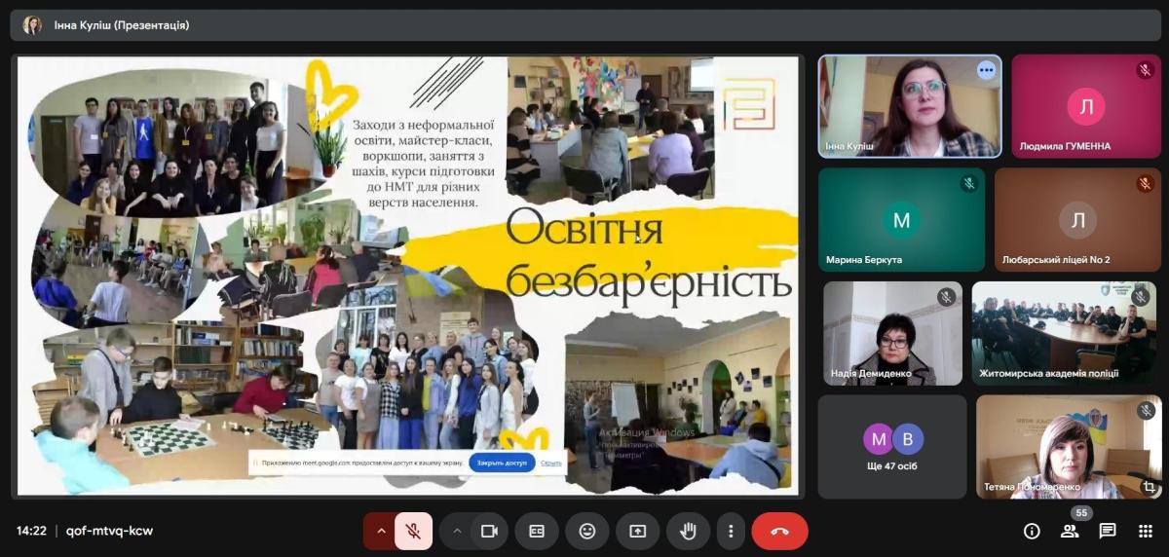1169x557 pixels.
Task: Turn on closed captions
Action: point(537,531)
